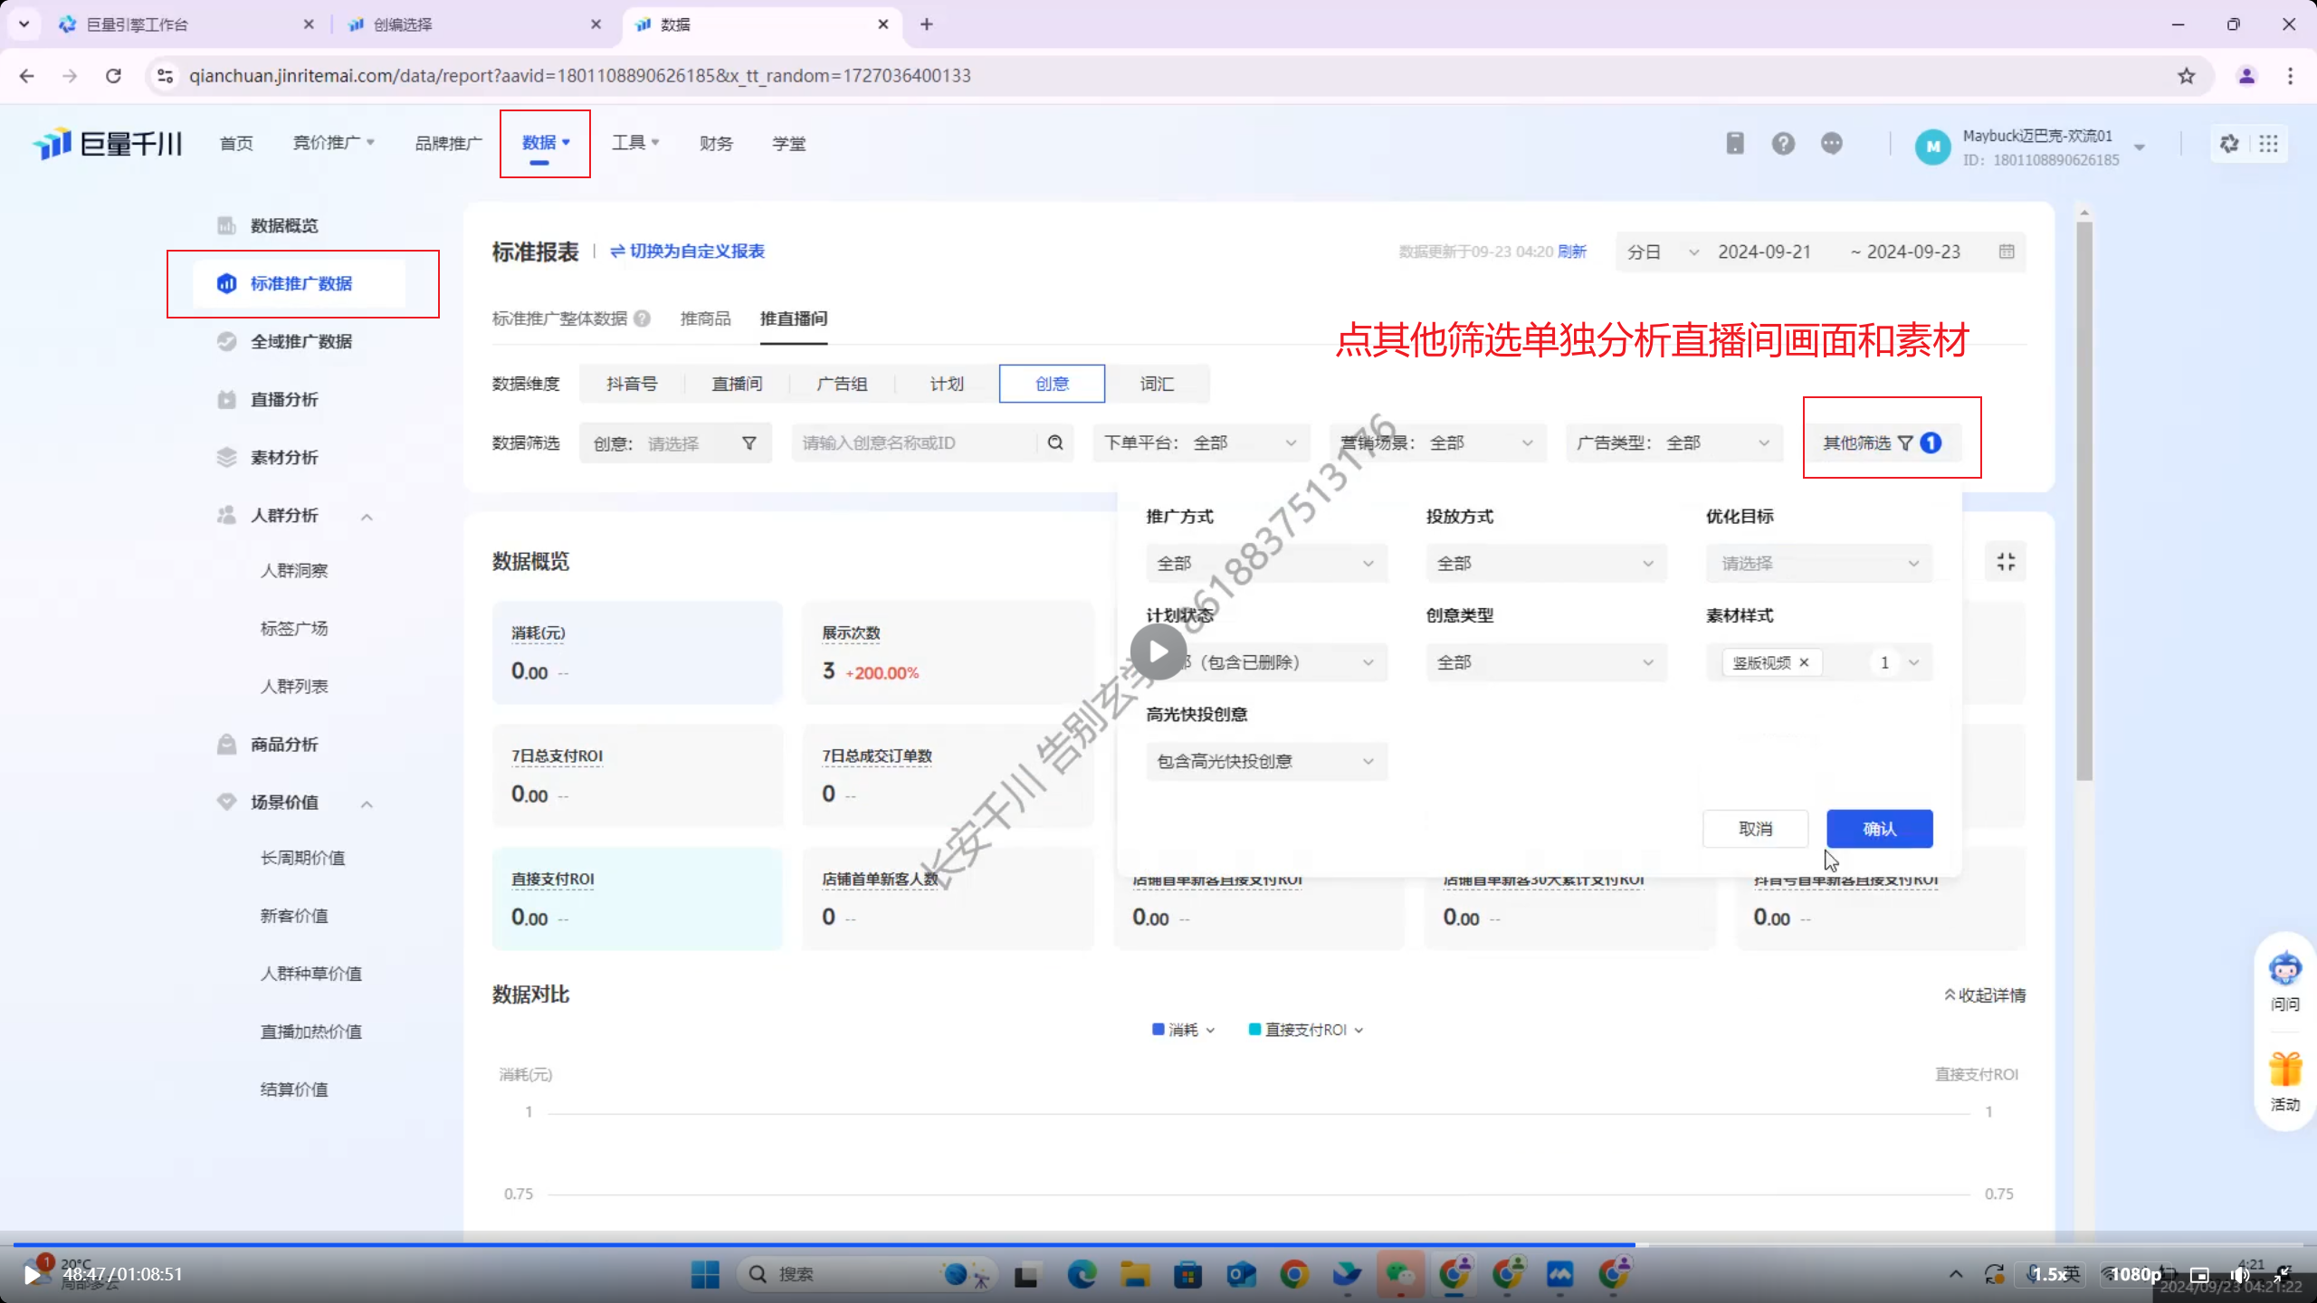Click the 确认 button

(1879, 829)
